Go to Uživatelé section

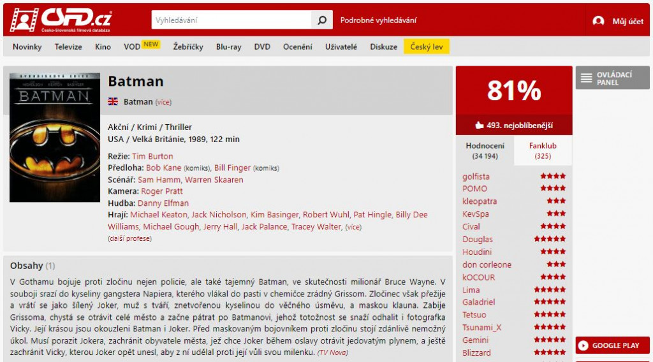[x=341, y=47]
